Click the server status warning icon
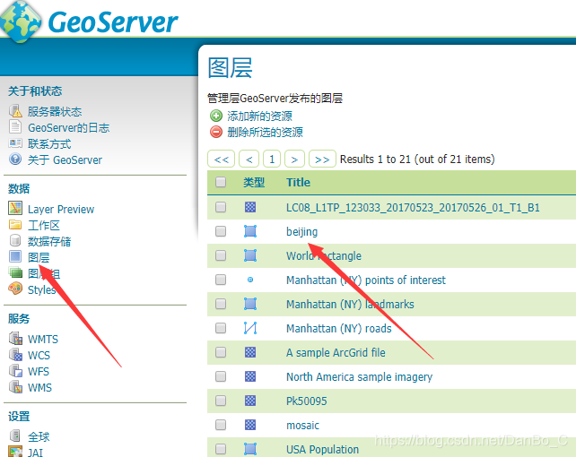576x457 pixels. (x=15, y=111)
